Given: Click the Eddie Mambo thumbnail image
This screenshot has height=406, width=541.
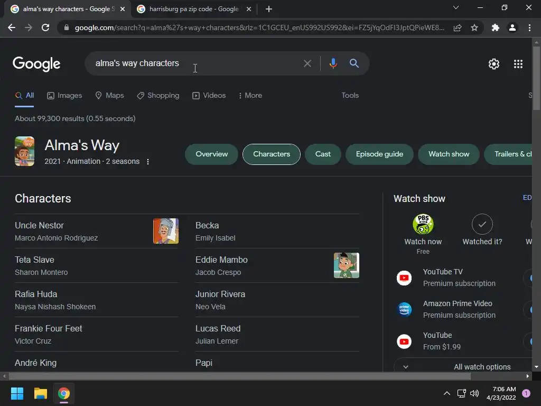Looking at the screenshot, I should pos(347,265).
